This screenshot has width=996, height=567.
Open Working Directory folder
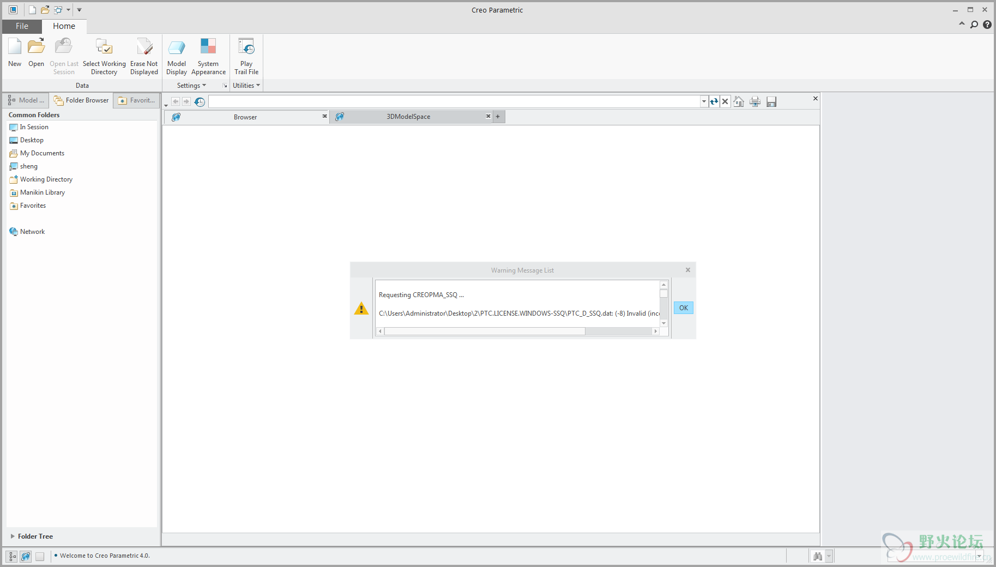pyautogui.click(x=41, y=179)
